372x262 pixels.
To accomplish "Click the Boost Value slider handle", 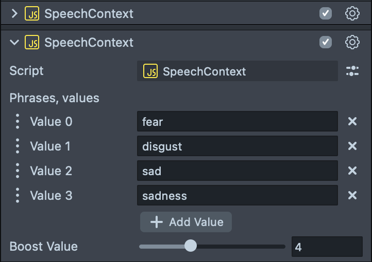I will click(191, 246).
